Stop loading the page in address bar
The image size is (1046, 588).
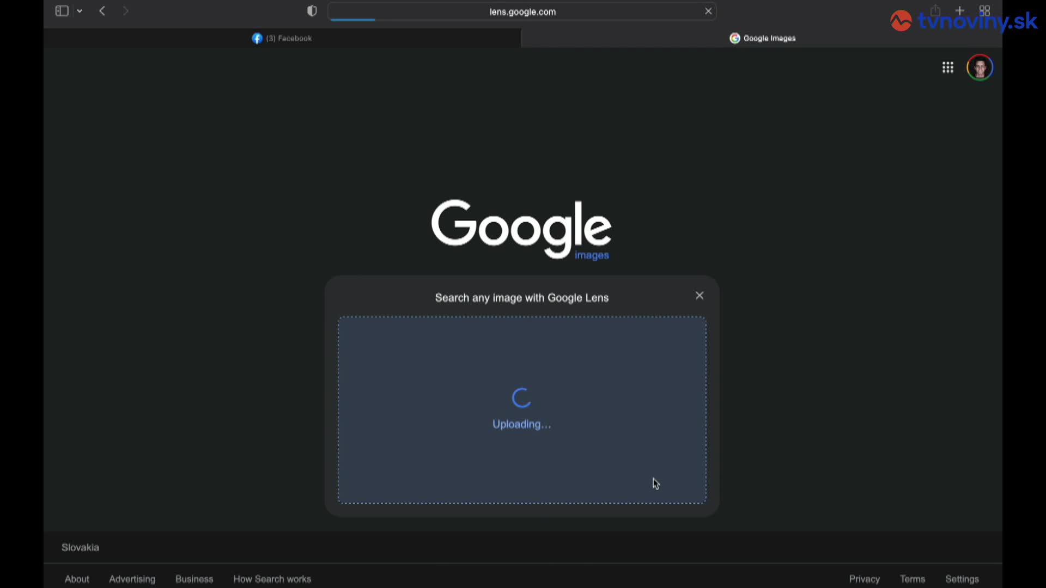pyautogui.click(x=708, y=11)
